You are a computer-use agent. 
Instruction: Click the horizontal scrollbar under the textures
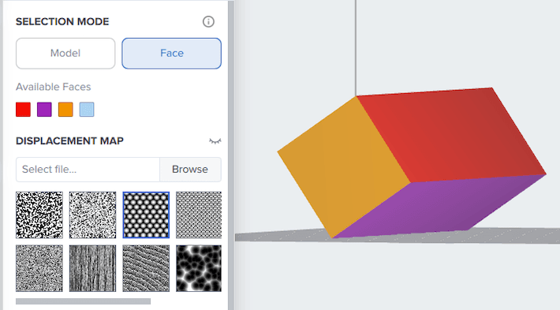click(x=84, y=301)
